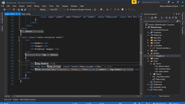Open the Tools menu
The height and width of the screenshot is (104, 185).
click(x=51, y=6)
